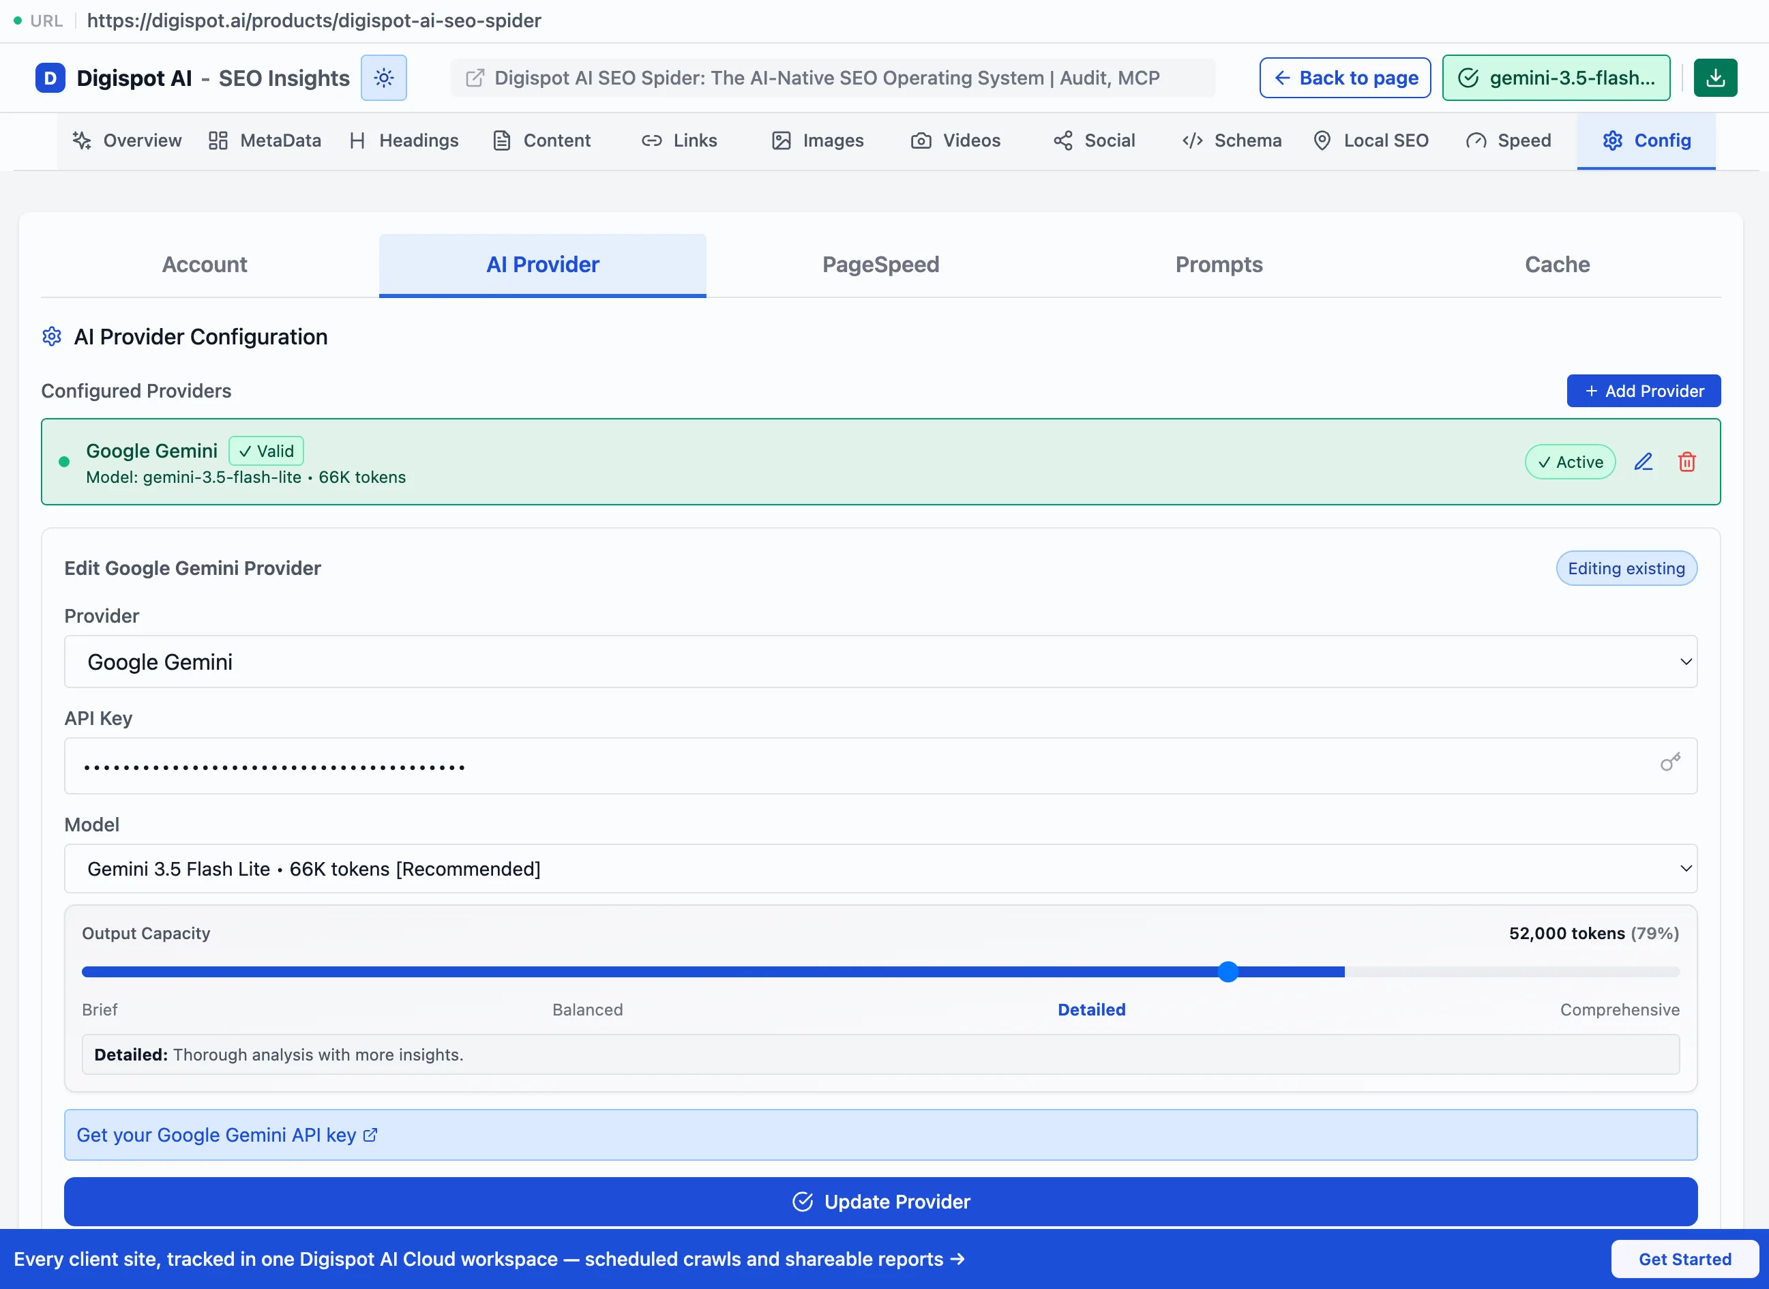
Task: Click the page title field in header
Action: coord(832,78)
